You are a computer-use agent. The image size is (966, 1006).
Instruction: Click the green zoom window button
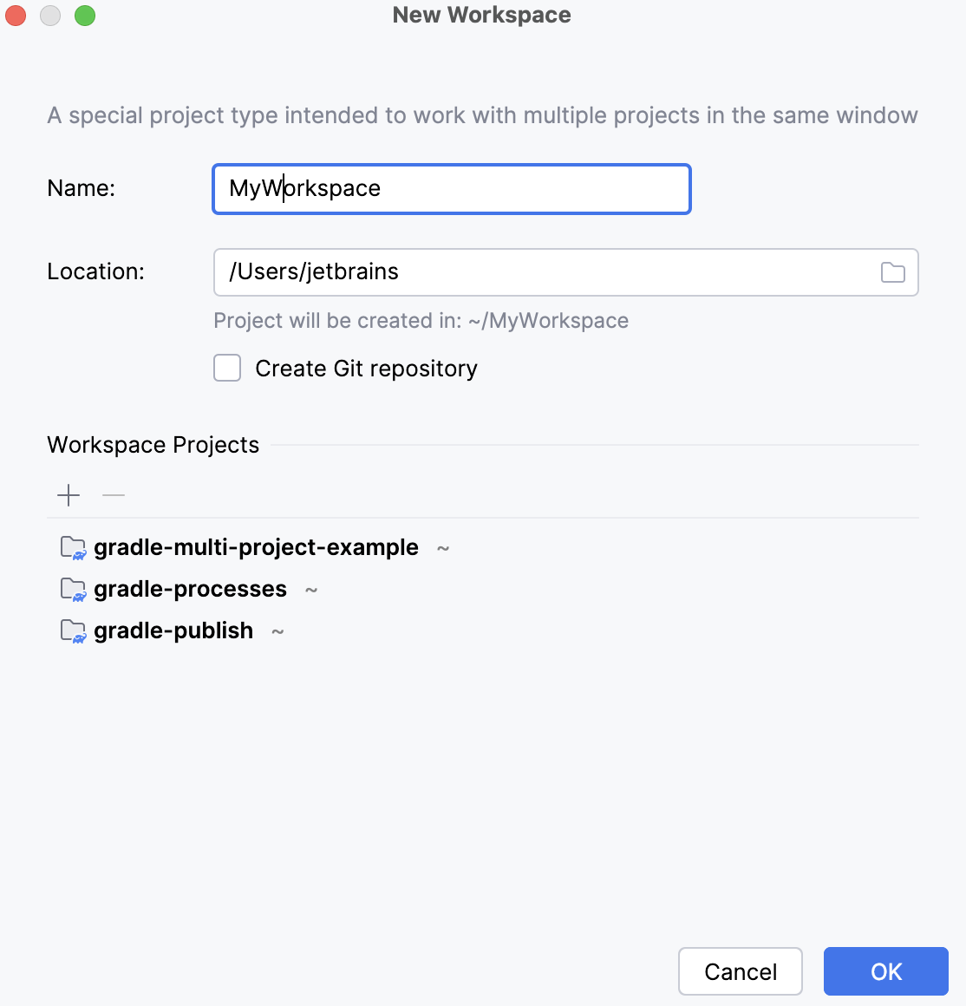[x=84, y=15]
